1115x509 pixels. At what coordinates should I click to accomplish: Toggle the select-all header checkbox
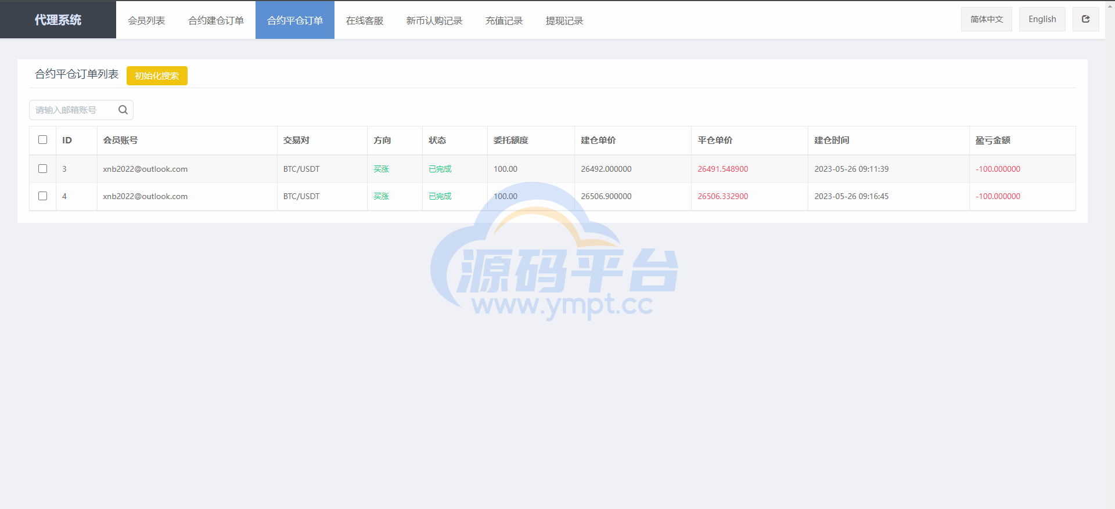click(x=42, y=140)
